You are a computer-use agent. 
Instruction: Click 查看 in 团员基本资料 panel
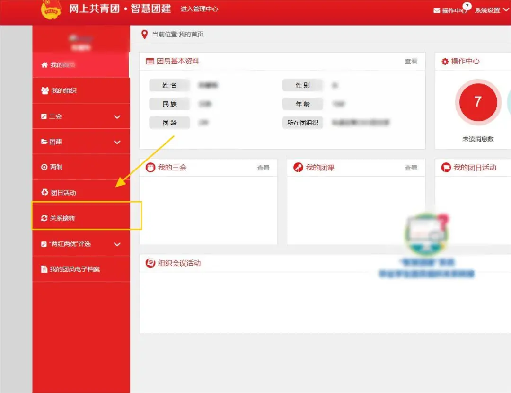click(411, 61)
